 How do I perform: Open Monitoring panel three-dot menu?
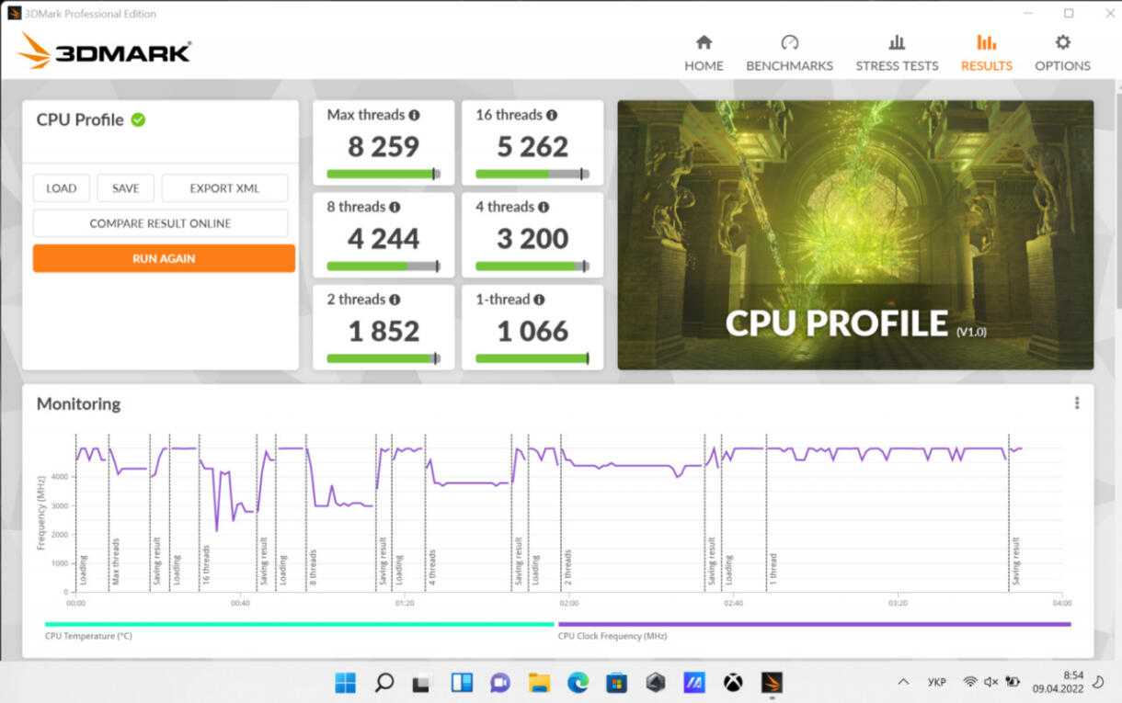[1076, 403]
